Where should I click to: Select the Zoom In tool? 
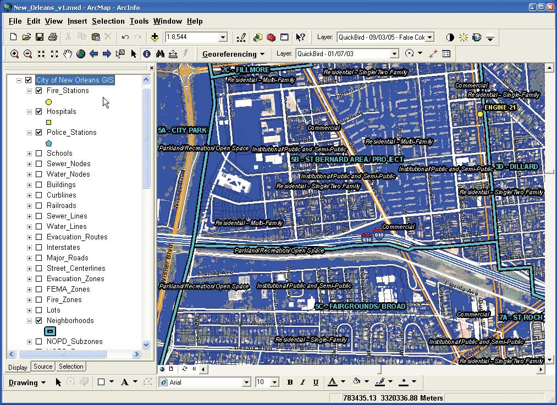[x=14, y=54]
